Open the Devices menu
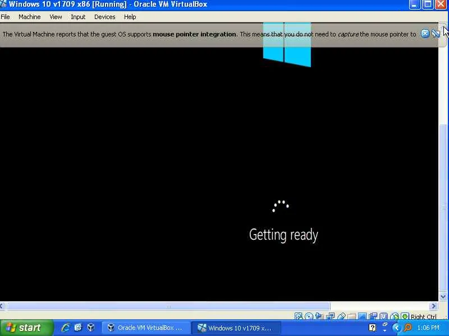The width and height of the screenshot is (449, 336). click(x=104, y=17)
